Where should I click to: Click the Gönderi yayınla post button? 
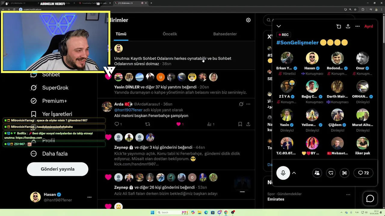[57, 169]
